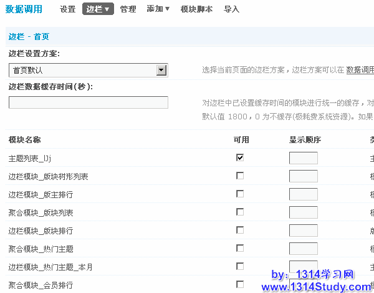Enable the 聚合模块_热门主题 checkbox
Screen dimensions: 374x293
coord(240,248)
